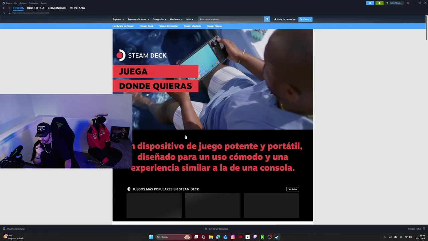Open Task View in the taskbar
428x241 pixels.
196,237
